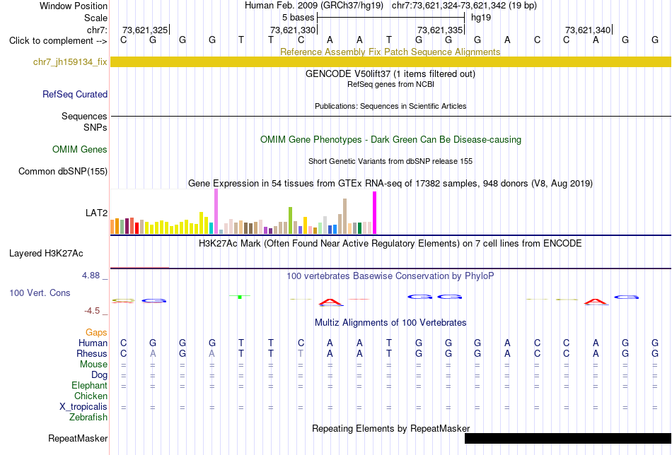
Task: Click RefSeq genes from NCBI title
Action: (x=390, y=84)
